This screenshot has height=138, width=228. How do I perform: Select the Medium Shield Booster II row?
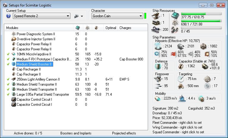[x=76, y=64]
